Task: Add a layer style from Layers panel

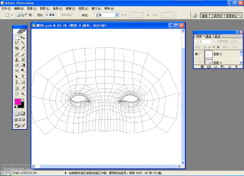Action: tap(202, 67)
